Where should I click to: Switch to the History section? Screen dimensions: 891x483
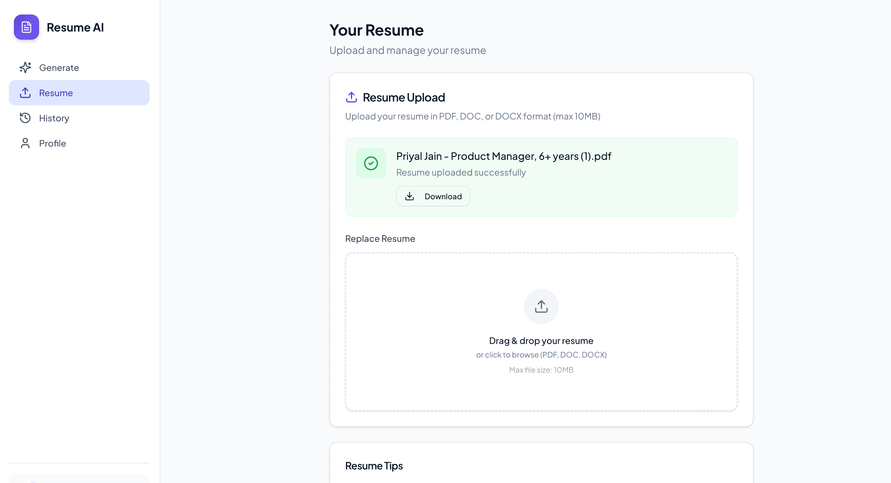click(x=54, y=118)
